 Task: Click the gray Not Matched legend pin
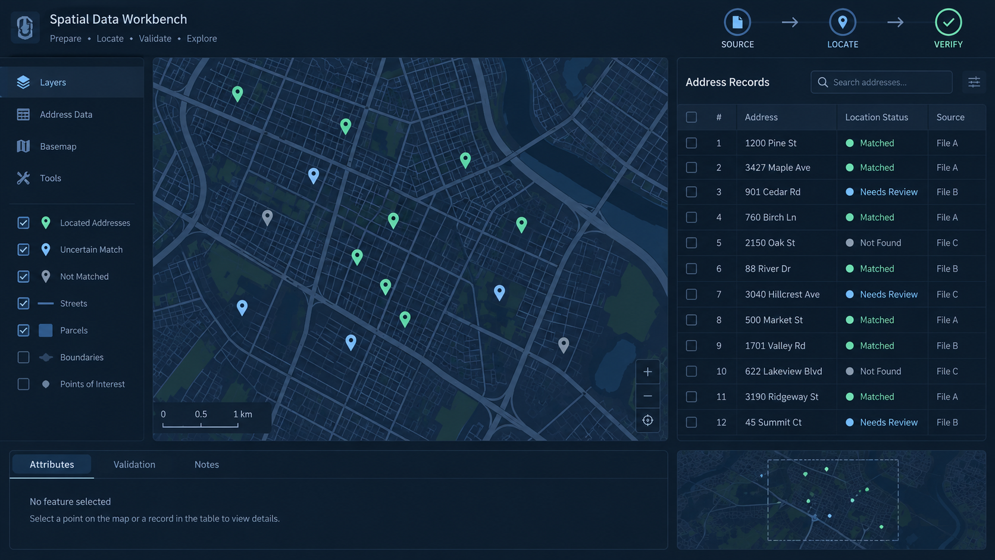tap(46, 276)
